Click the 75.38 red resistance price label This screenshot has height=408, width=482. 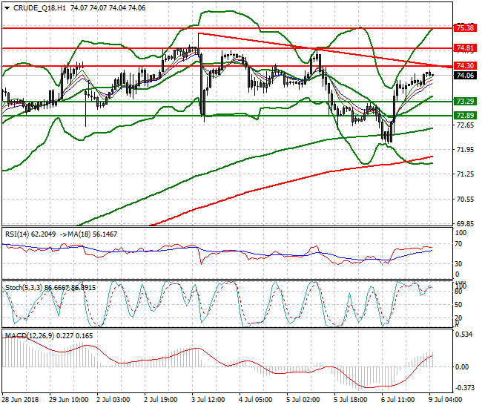(x=465, y=28)
